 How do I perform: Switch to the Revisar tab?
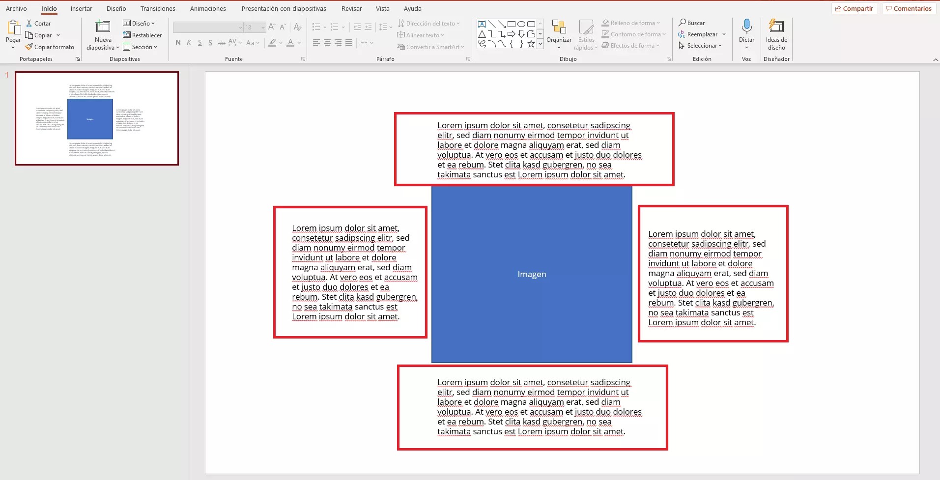click(x=351, y=8)
